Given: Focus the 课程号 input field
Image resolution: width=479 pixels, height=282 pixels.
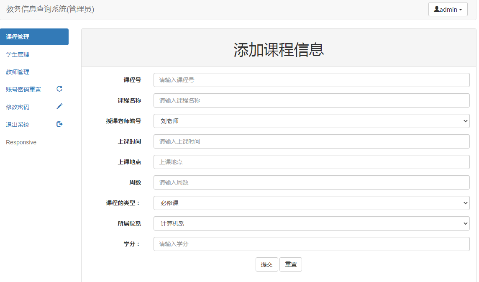Looking at the screenshot, I should (x=311, y=80).
